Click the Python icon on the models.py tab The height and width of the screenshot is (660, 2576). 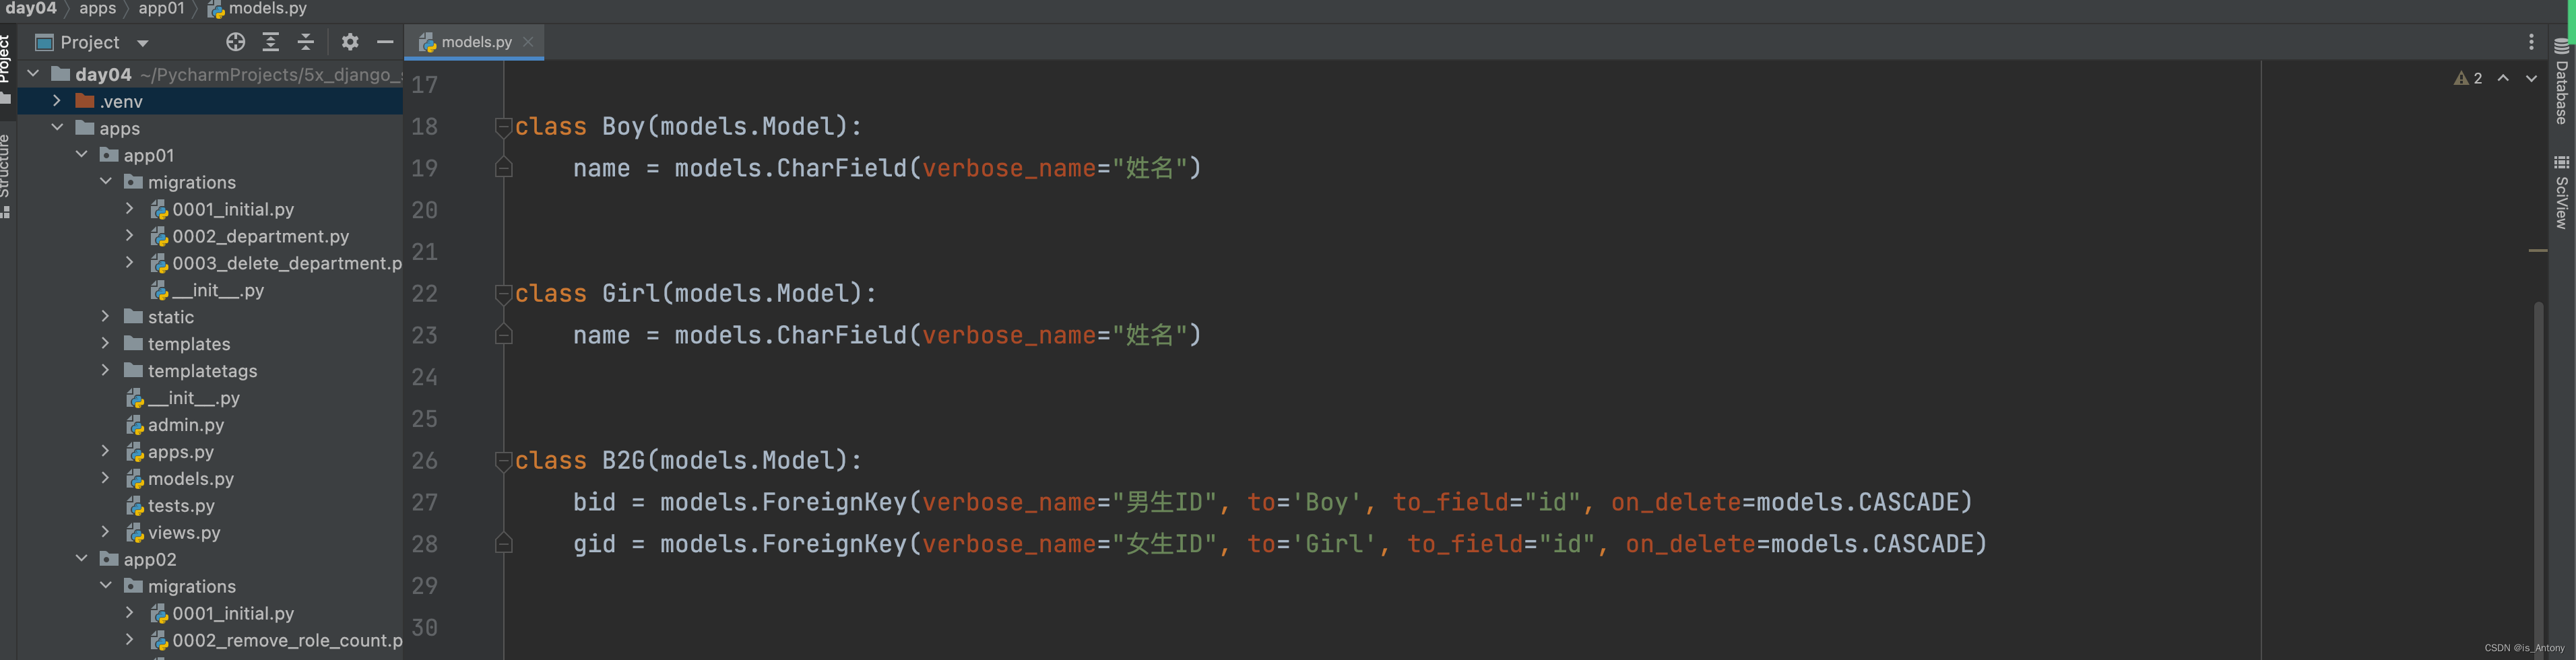click(x=427, y=42)
